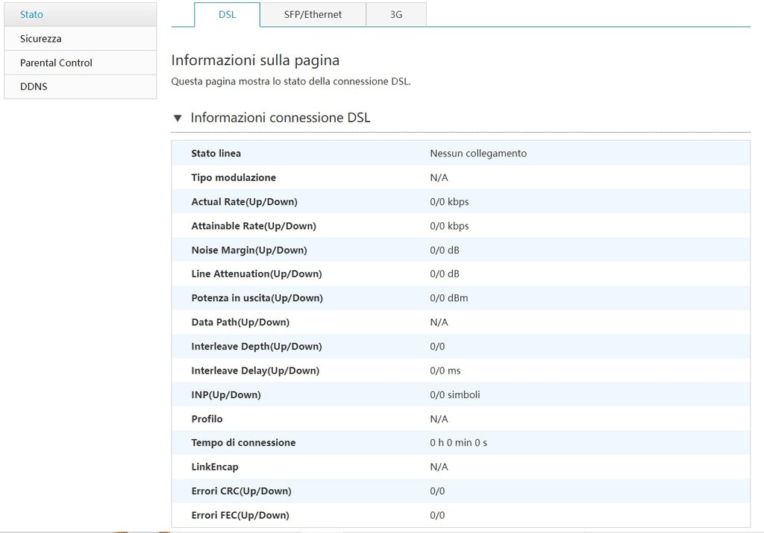This screenshot has width=764, height=533.
Task: Click the LinkEncap N/A value
Action: tap(439, 467)
